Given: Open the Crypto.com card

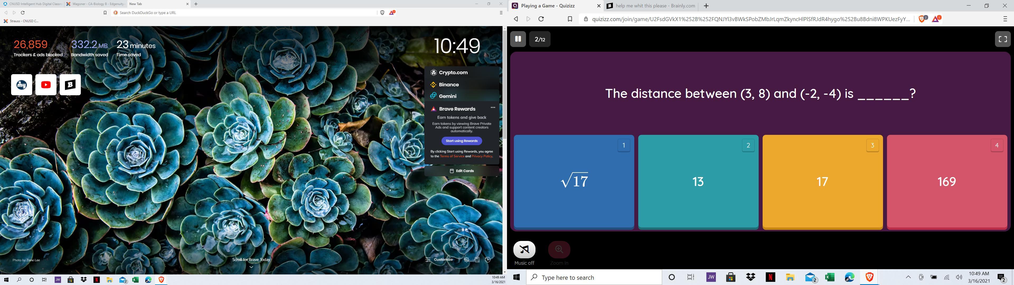Looking at the screenshot, I should (x=453, y=72).
